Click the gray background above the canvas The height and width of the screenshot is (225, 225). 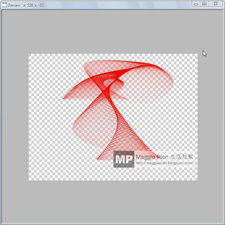(x=112, y=31)
